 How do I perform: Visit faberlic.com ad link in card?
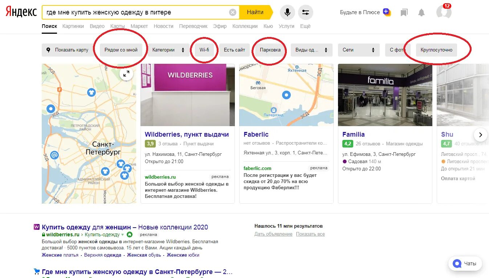[x=257, y=168]
